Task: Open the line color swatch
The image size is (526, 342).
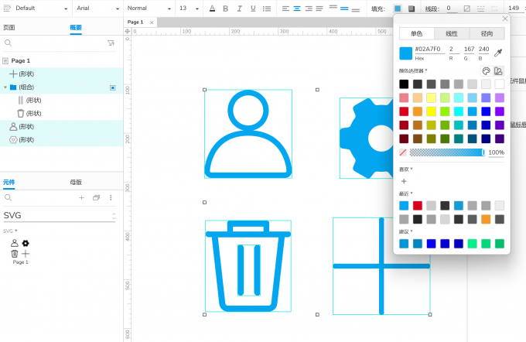Action: pyautogui.click(x=466, y=9)
